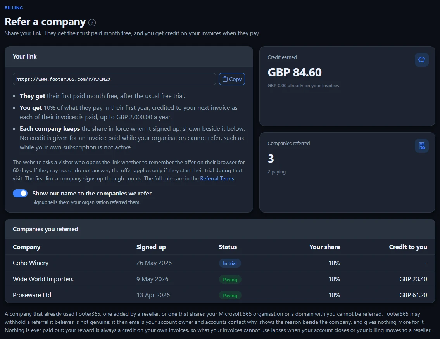Click the In trial status badge
440x339 pixels.
(x=230, y=263)
